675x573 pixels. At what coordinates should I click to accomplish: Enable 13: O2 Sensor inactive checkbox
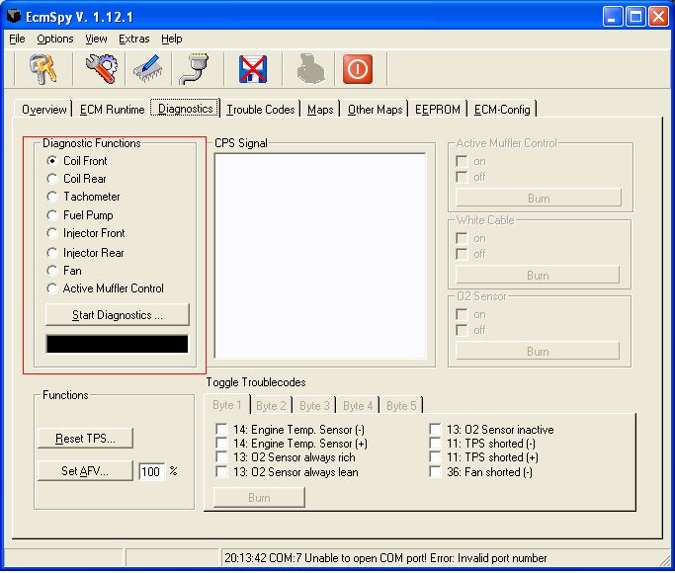435,430
